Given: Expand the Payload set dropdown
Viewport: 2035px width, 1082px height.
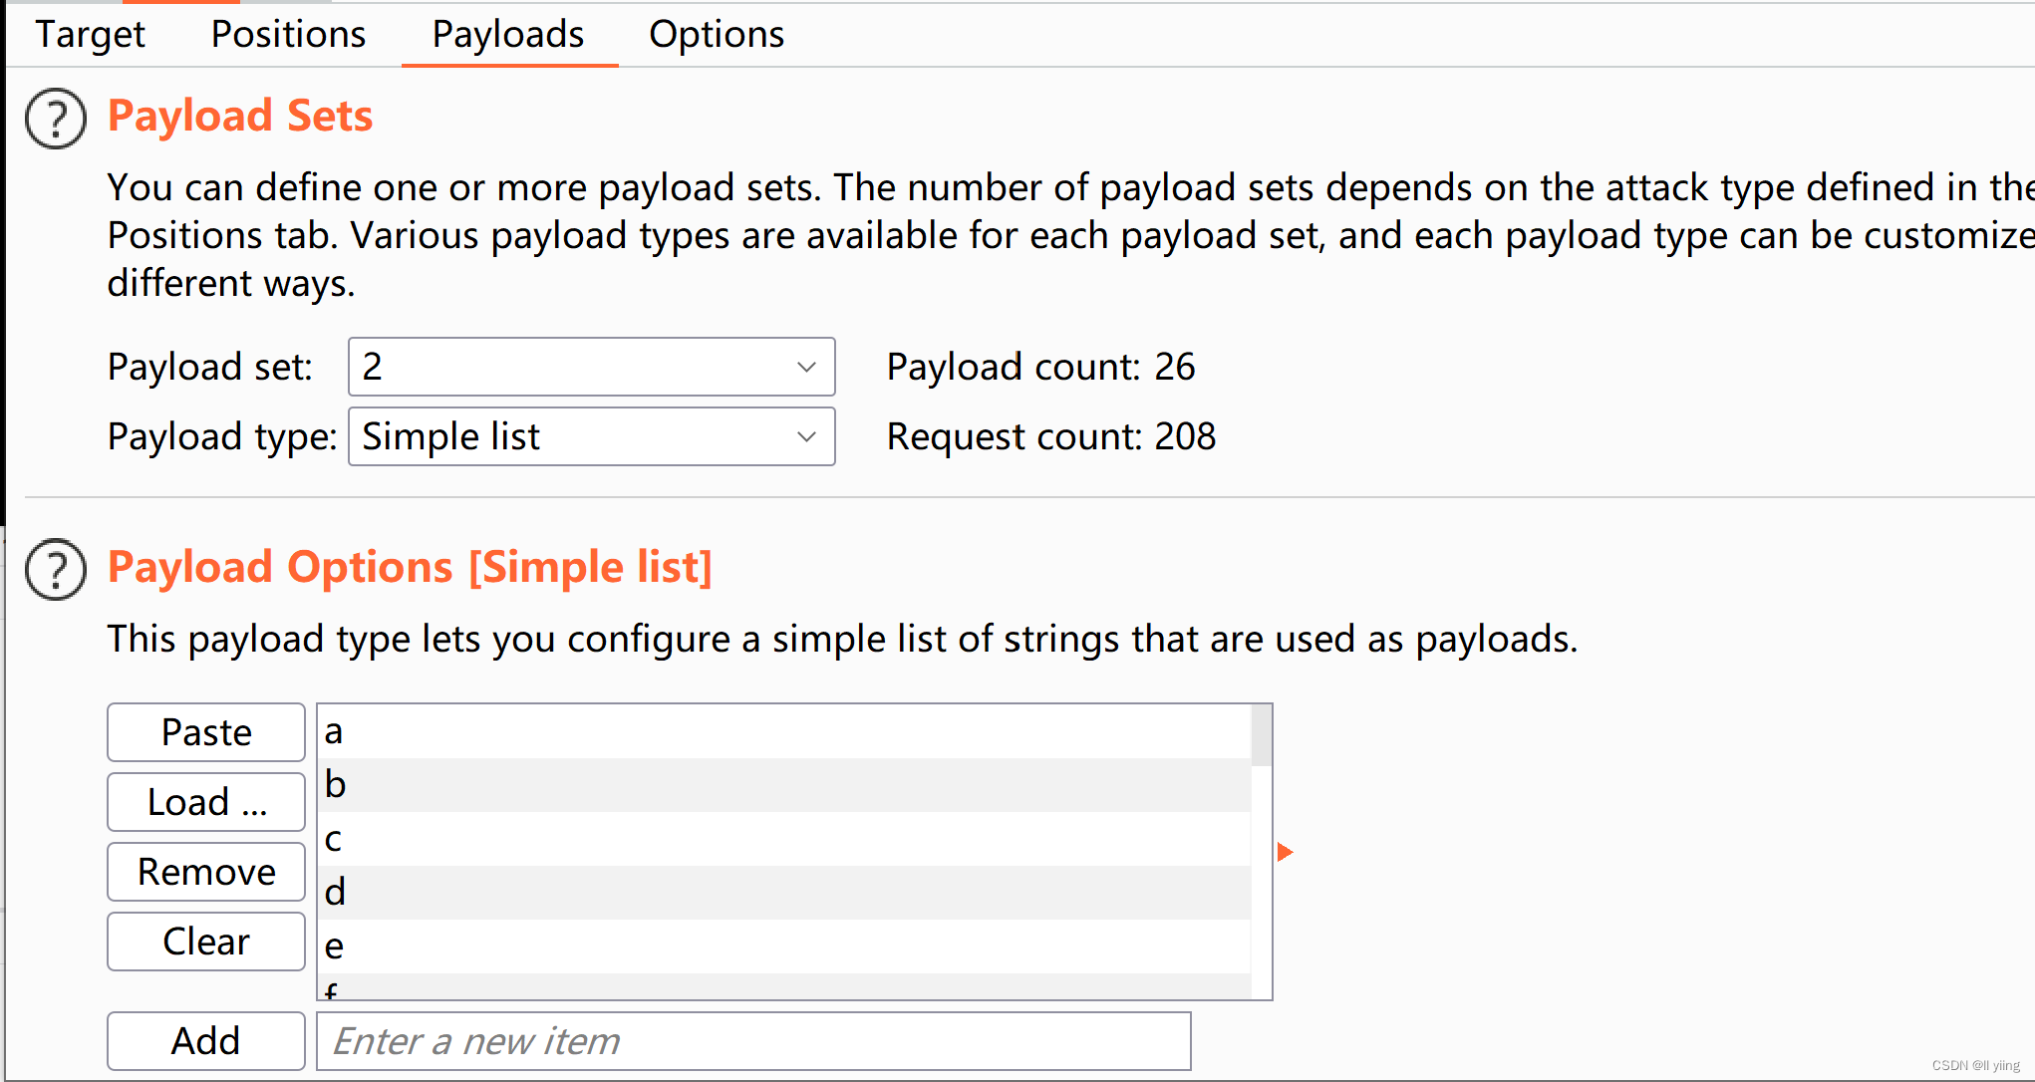Looking at the screenshot, I should (x=591, y=367).
